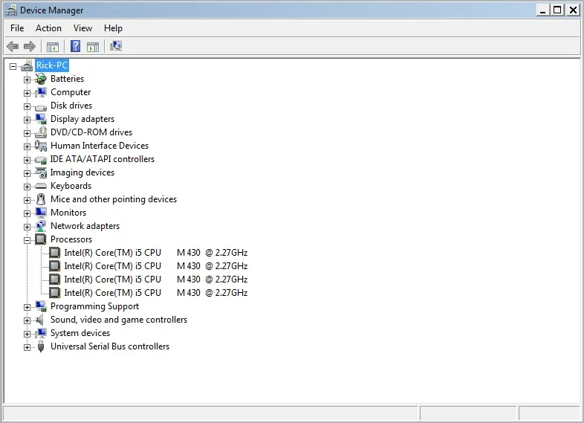Viewport: 584px width, 423px height.
Task: Maximize the Device Manager window
Action: [557, 10]
